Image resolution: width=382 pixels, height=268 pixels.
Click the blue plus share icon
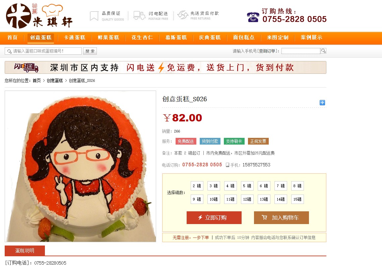(322, 103)
